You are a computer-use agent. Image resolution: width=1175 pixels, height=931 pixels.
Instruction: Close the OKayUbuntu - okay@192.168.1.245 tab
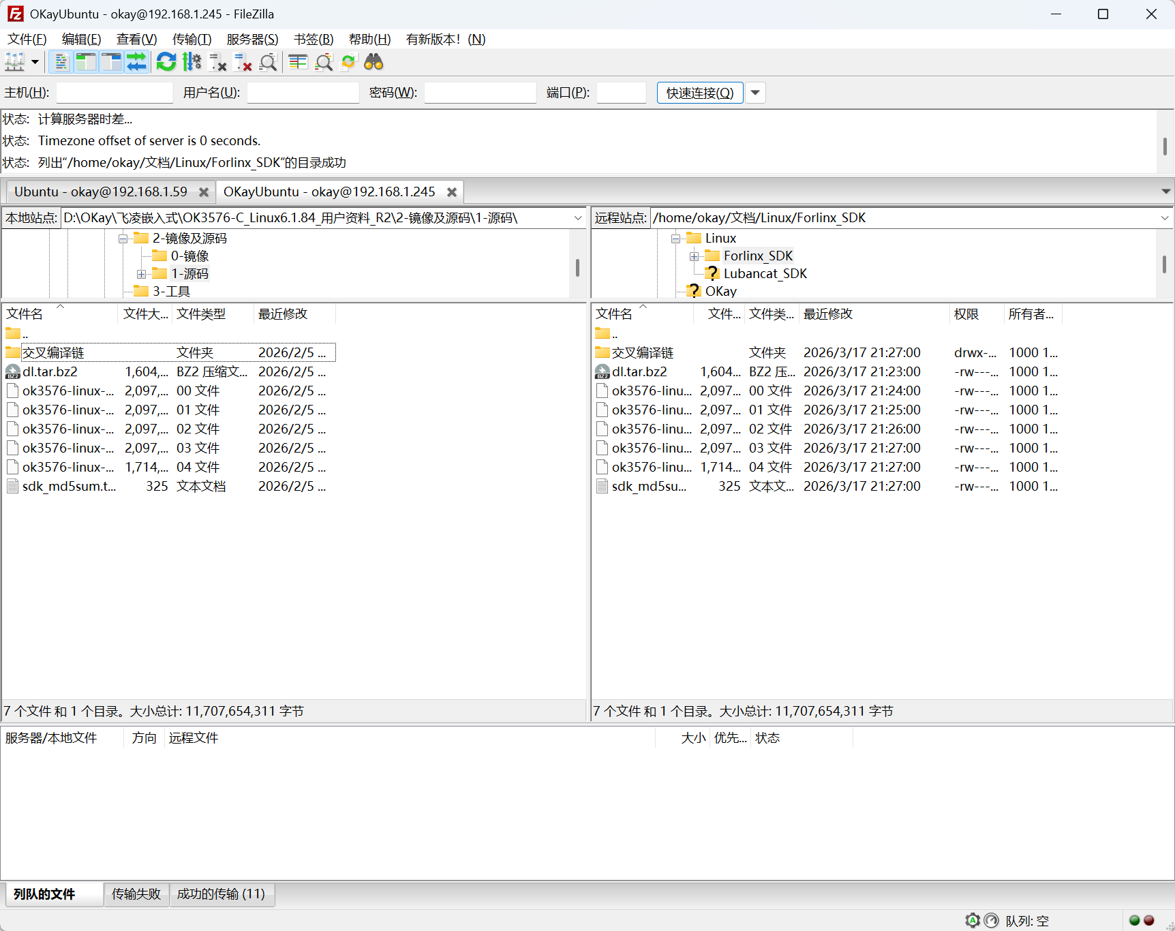451,192
